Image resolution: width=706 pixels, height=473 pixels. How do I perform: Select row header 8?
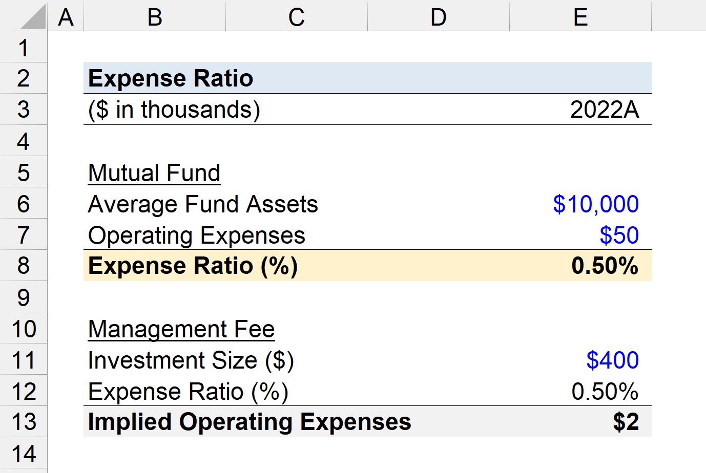click(23, 266)
